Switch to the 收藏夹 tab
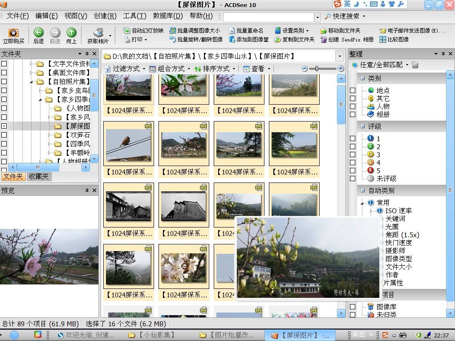The height and width of the screenshot is (341, 455). [x=39, y=176]
